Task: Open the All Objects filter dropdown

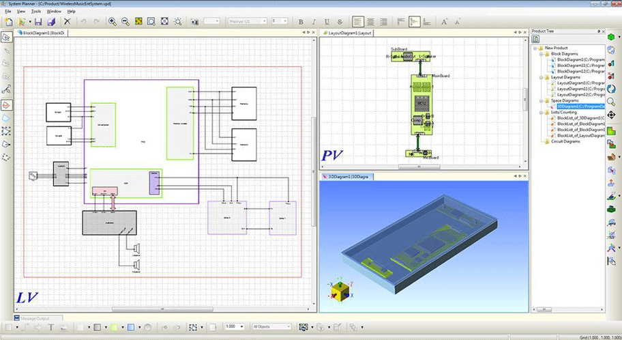Action: coord(272,327)
